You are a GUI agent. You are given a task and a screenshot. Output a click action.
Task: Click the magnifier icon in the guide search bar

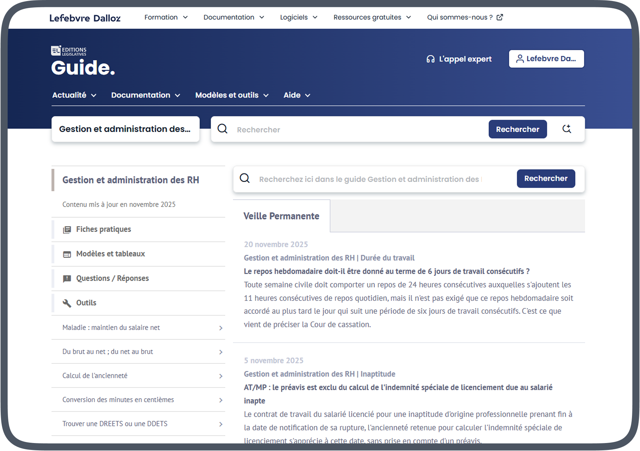tap(245, 178)
